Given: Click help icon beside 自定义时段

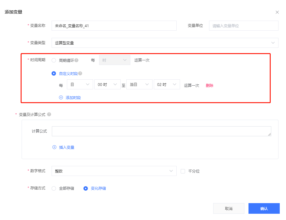Looking at the screenshot, I should tap(80, 74).
